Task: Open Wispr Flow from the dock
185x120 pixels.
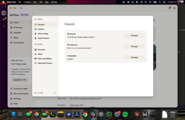Action: click(145, 114)
